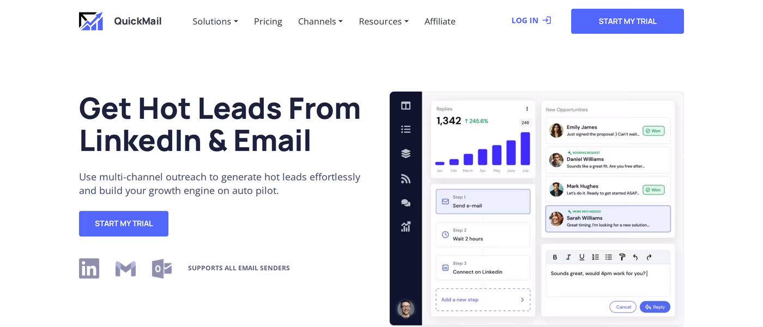This screenshot has height=327, width=763.
Task: Click Won badge beside Mark Hughes
Action: [x=653, y=190]
